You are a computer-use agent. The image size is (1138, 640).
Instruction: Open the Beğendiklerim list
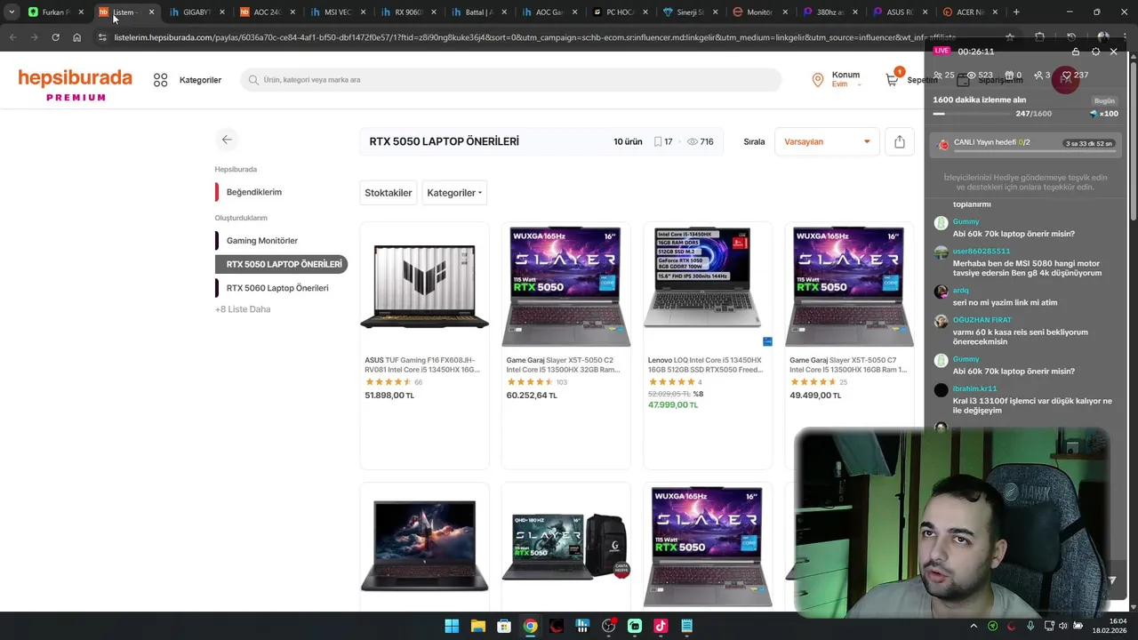253,192
